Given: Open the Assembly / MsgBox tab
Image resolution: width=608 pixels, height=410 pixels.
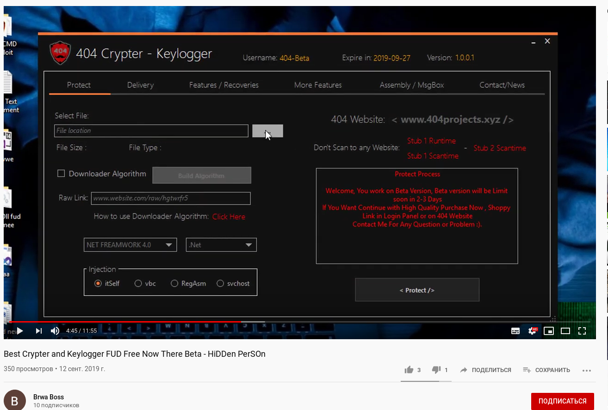Looking at the screenshot, I should (412, 85).
